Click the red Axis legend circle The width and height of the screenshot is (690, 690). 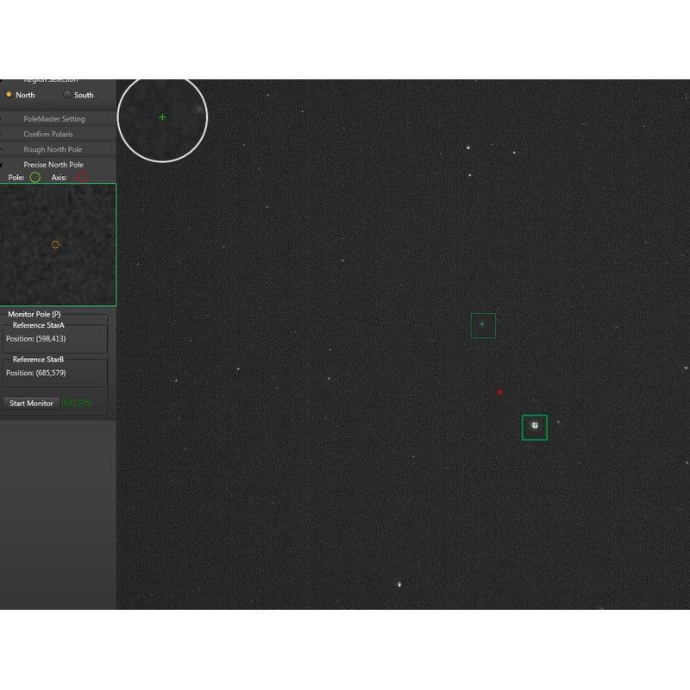[80, 179]
